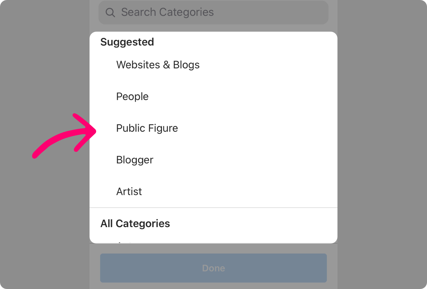Click divider line above All Categories
The height and width of the screenshot is (289, 427).
[213, 207]
